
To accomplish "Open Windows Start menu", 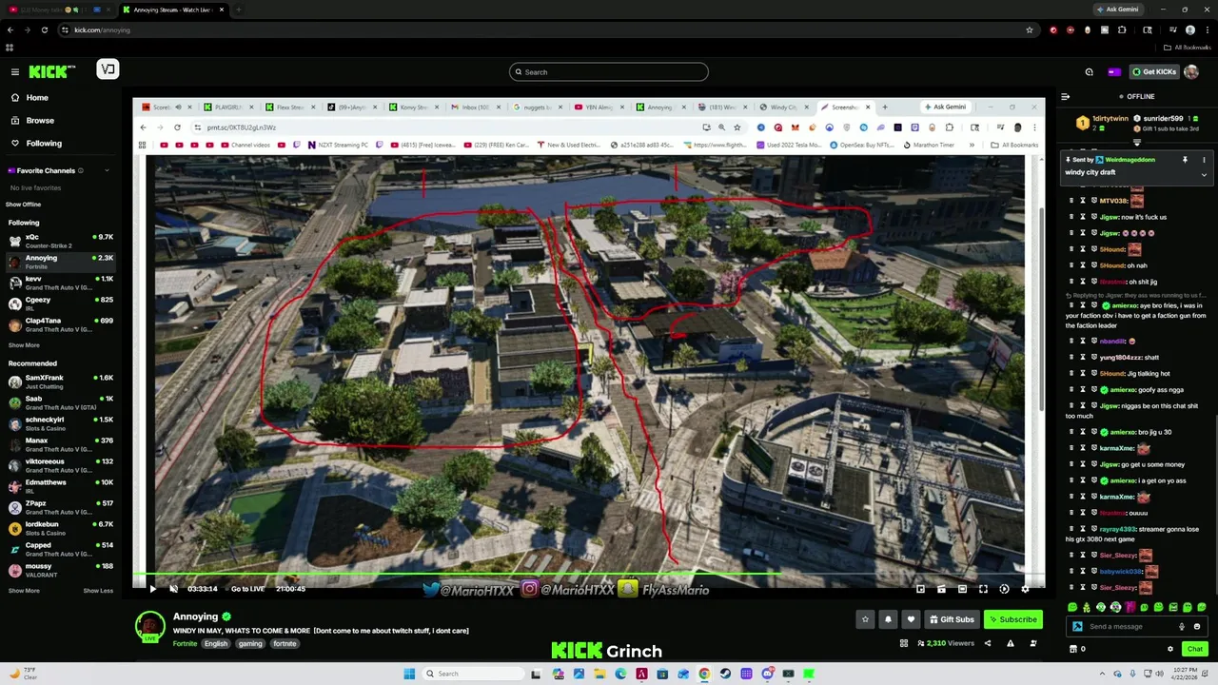I will click(x=409, y=674).
